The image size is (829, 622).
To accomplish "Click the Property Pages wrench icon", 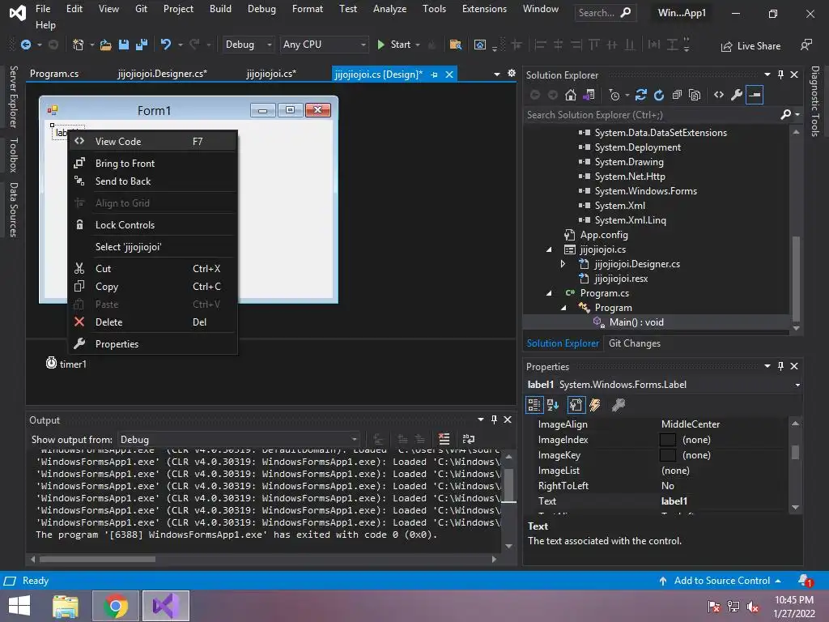I will pyautogui.click(x=618, y=405).
